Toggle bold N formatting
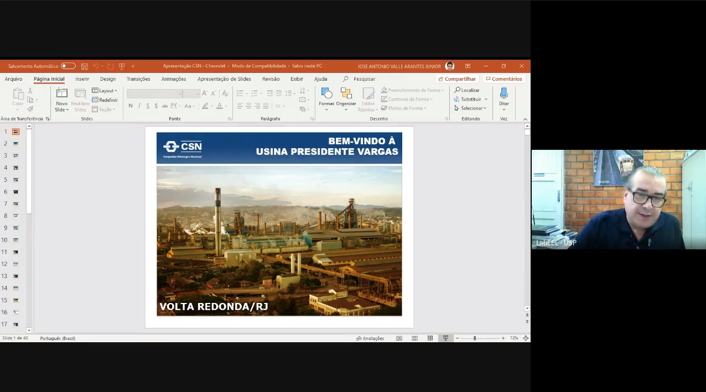706x392 pixels. (x=131, y=106)
